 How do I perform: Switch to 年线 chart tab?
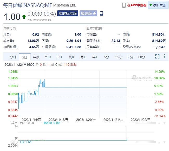pyautogui.click(x=36, y=57)
